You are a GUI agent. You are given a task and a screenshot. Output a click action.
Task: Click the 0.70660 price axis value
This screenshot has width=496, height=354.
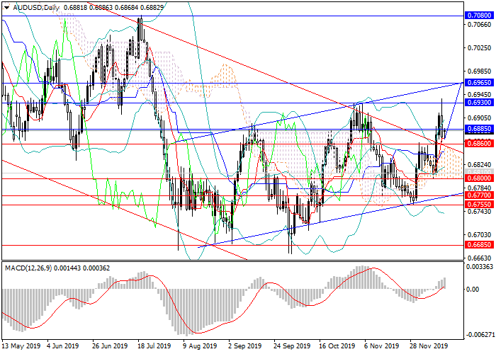(x=478, y=25)
